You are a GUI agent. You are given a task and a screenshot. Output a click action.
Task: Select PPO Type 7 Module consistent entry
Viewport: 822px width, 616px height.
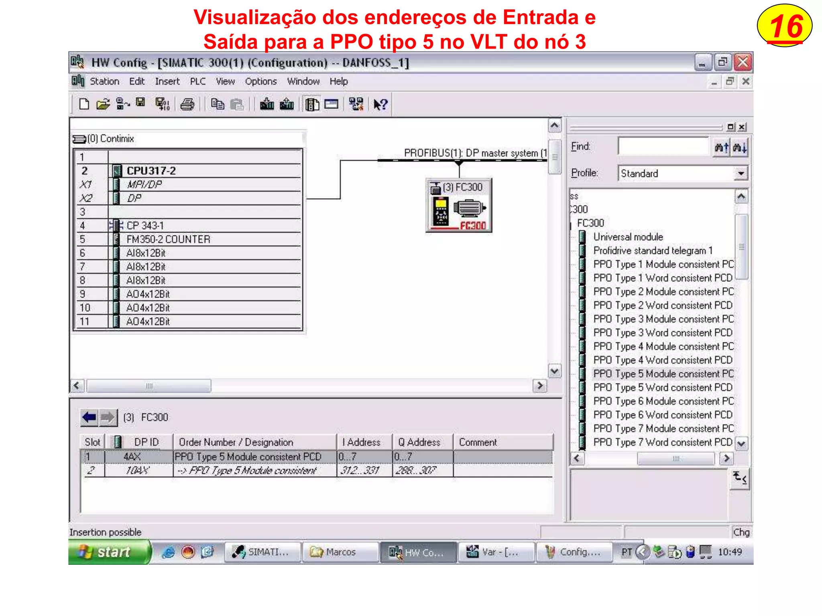pyautogui.click(x=663, y=429)
